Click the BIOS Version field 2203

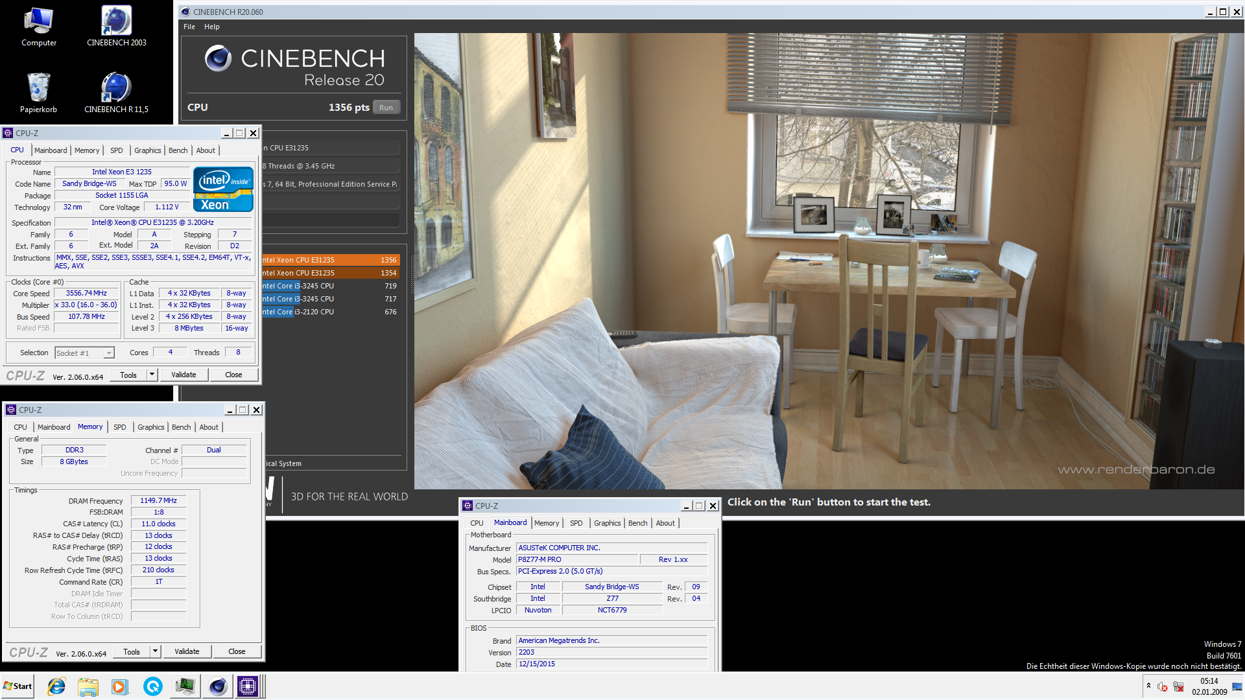click(611, 652)
